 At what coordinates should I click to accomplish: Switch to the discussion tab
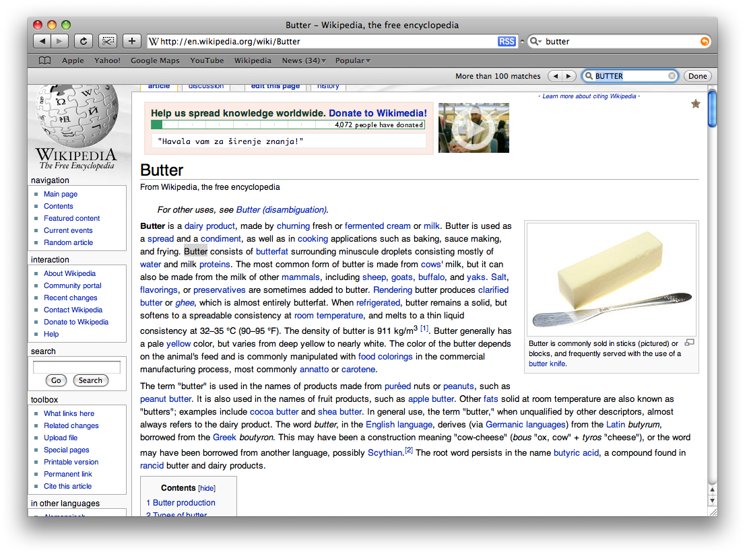tap(205, 86)
